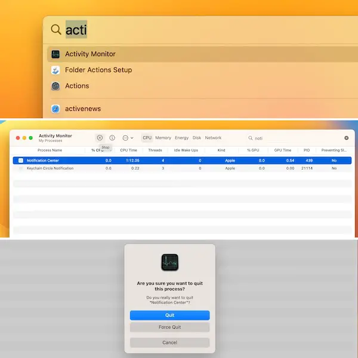Viewport: 358px width, 358px height.
Task: Sort by the CPU Time column header
Action: point(128,150)
